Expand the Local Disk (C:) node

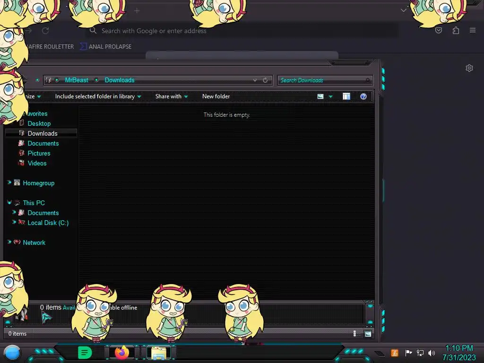(14, 222)
